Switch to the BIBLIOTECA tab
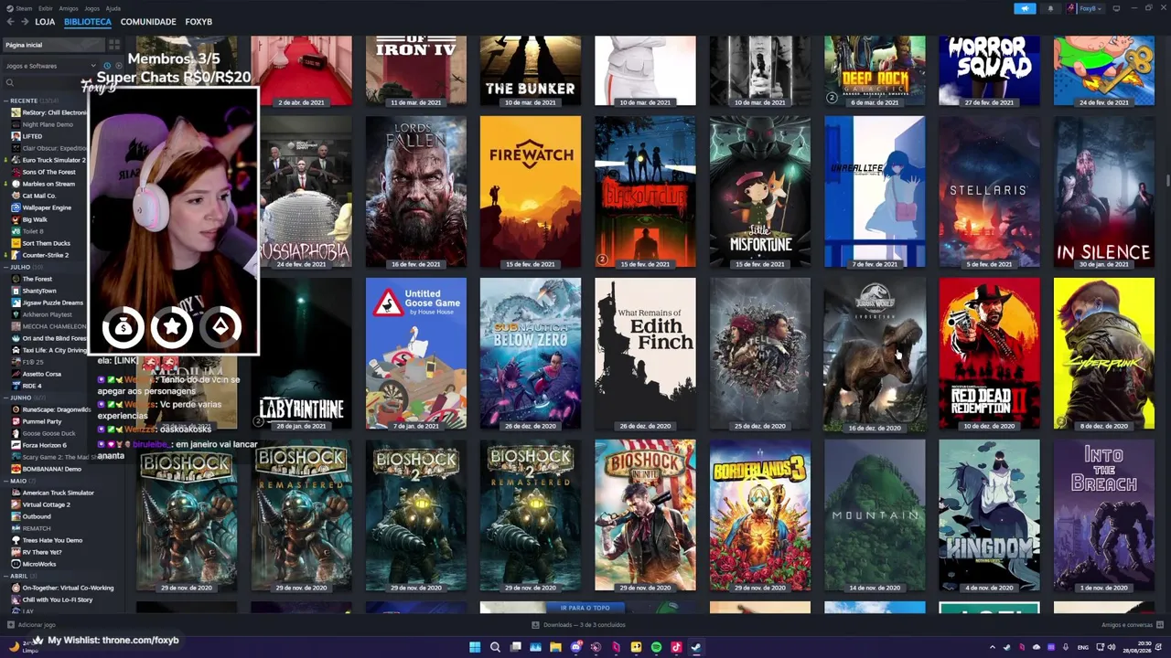Viewport: 1171px width, 658px height. [x=88, y=22]
